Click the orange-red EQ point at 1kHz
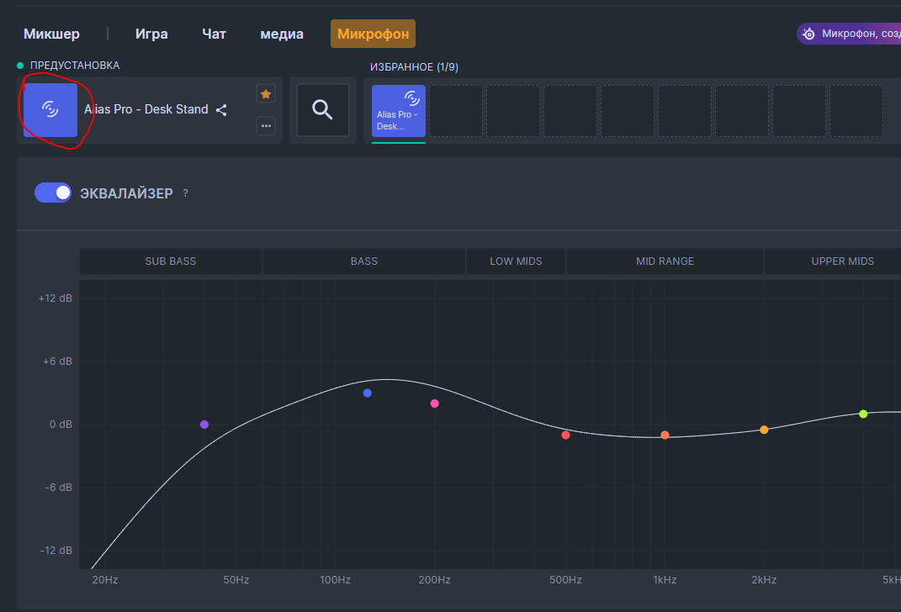The height and width of the screenshot is (612, 901). pos(665,435)
